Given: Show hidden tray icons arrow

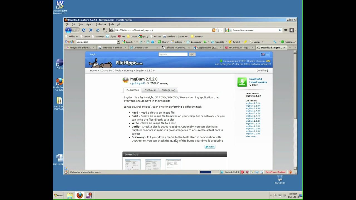Looking at the screenshot, I should (x=271, y=195).
